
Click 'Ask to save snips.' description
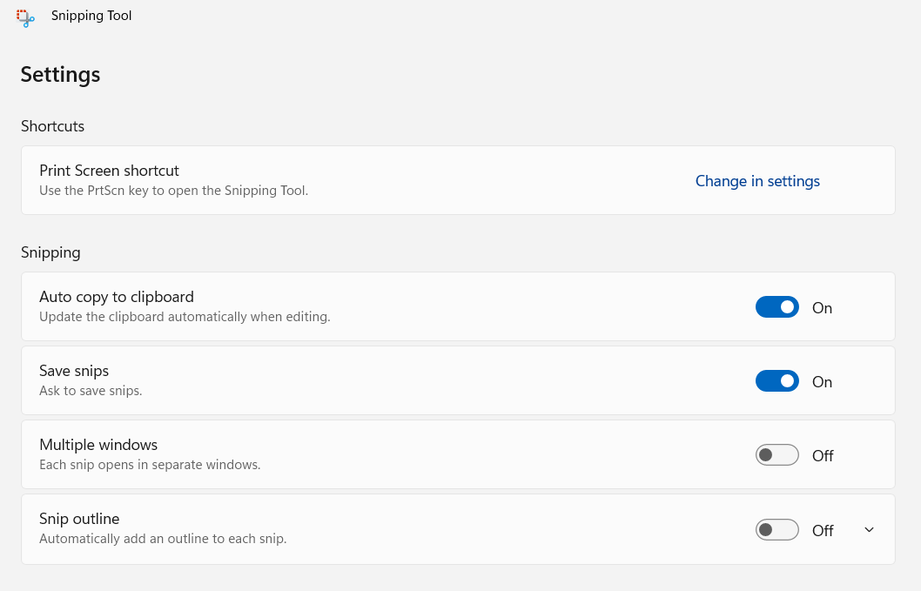coord(91,391)
